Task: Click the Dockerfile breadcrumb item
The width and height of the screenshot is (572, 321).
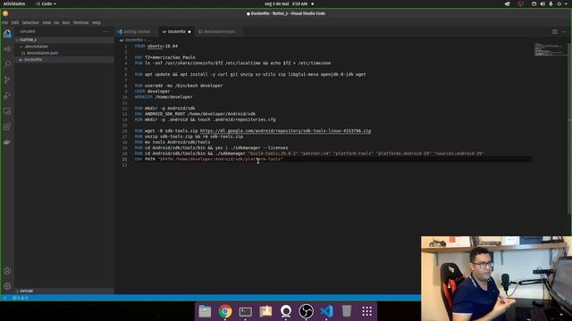Action: pyautogui.click(x=133, y=40)
